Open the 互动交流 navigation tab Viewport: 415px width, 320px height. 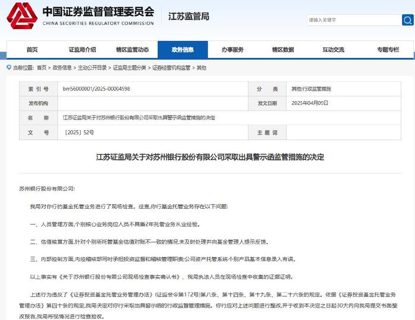pos(333,50)
